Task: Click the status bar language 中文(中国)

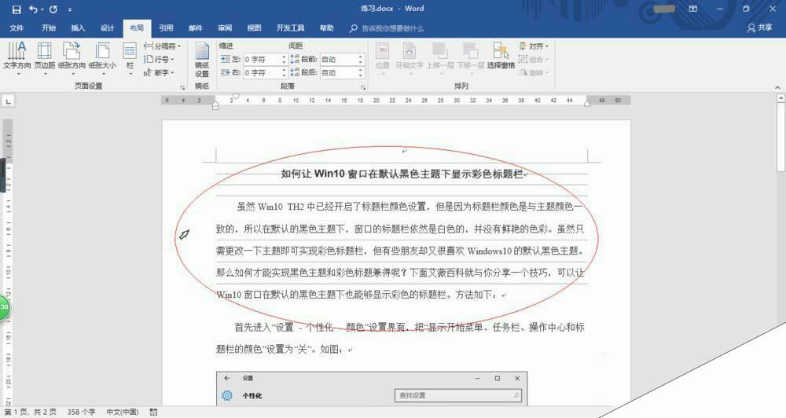Action: tap(122, 412)
